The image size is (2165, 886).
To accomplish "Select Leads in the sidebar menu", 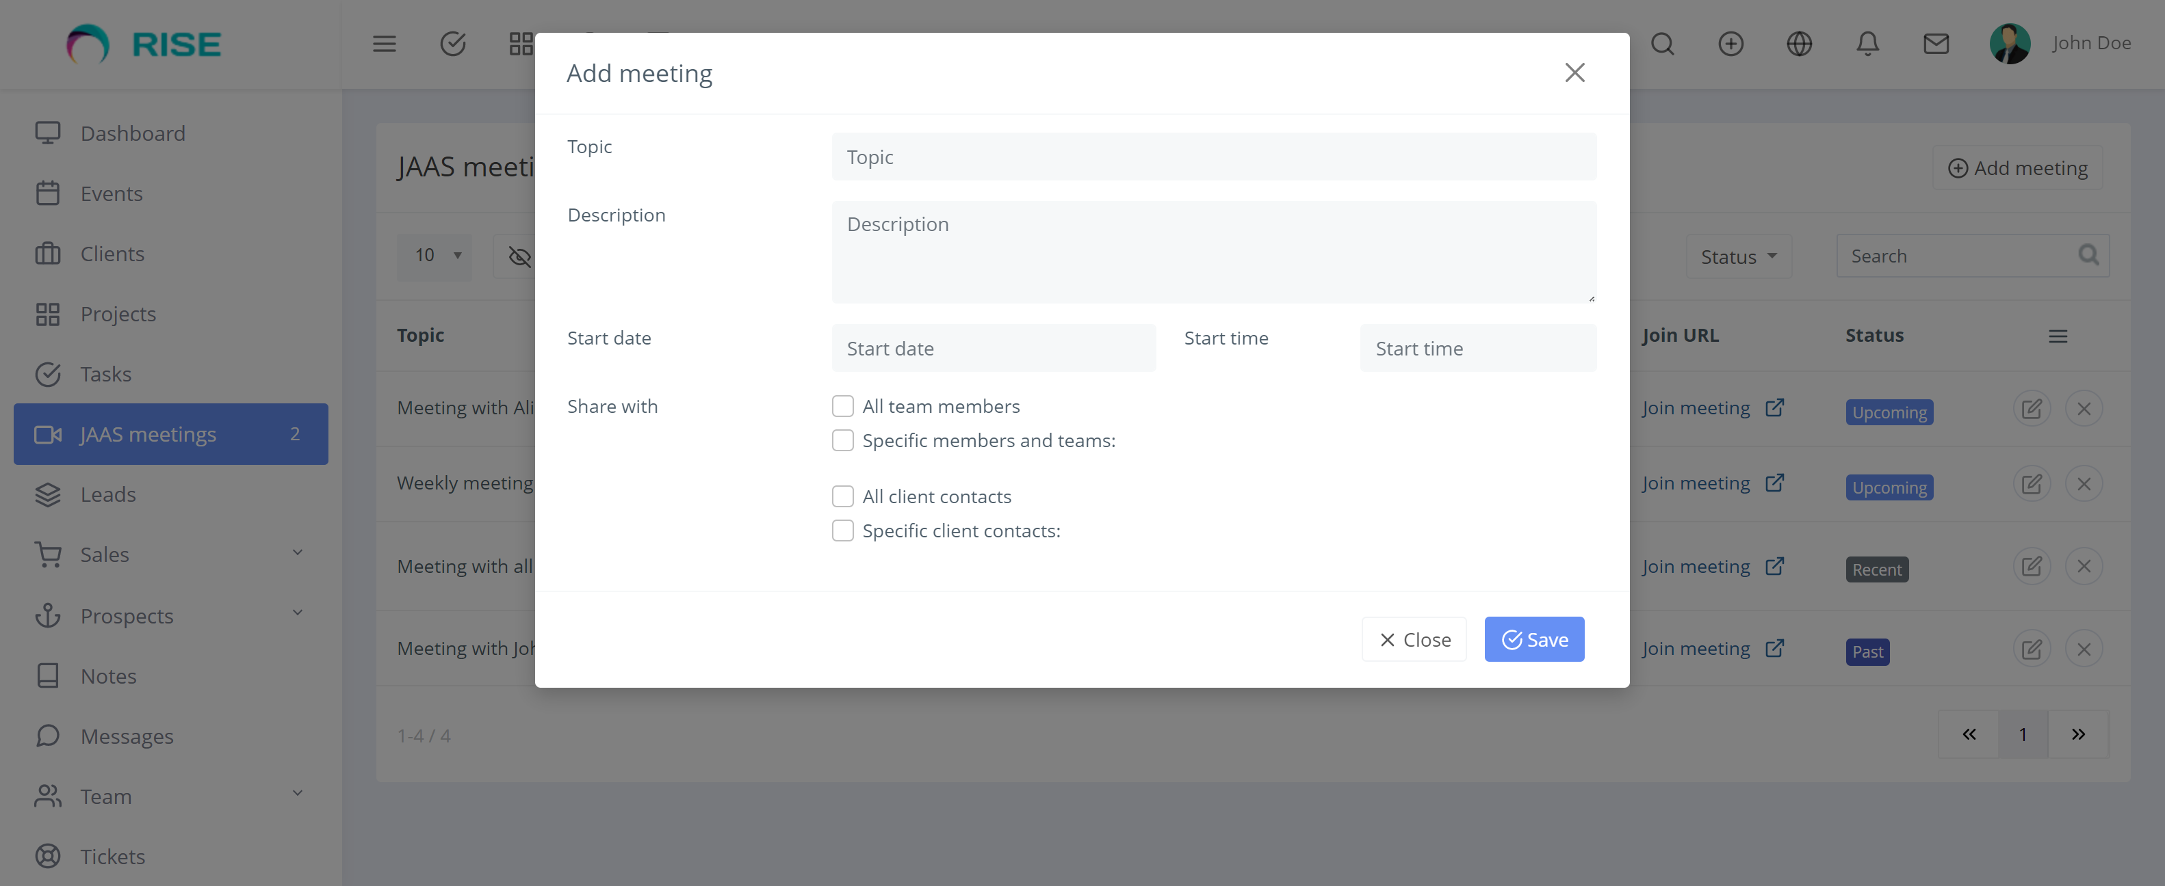I will point(108,495).
